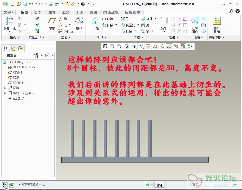The height and width of the screenshot is (190, 242).
Task: Open Component Interface (元件界面) tool
Action: pyautogui.click(x=217, y=25)
